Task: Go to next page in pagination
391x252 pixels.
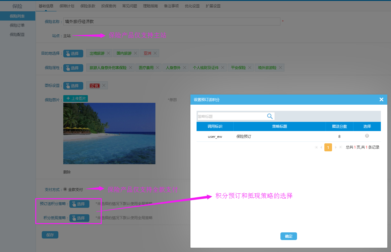Action: coord(336,147)
